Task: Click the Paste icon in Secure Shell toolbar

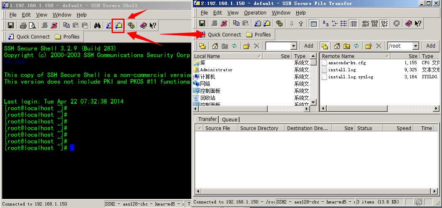Action: 76,26
